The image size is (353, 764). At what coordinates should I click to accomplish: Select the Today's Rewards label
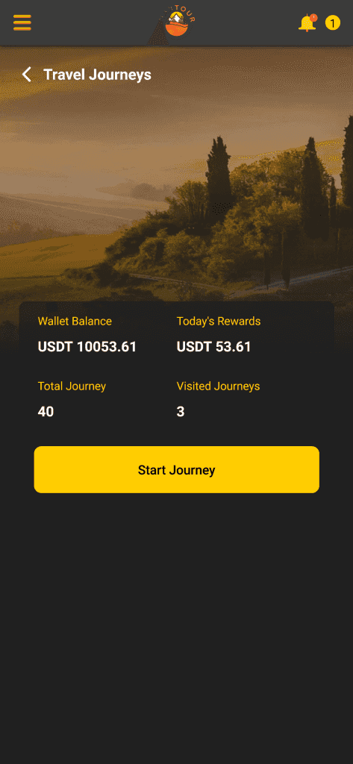click(219, 321)
